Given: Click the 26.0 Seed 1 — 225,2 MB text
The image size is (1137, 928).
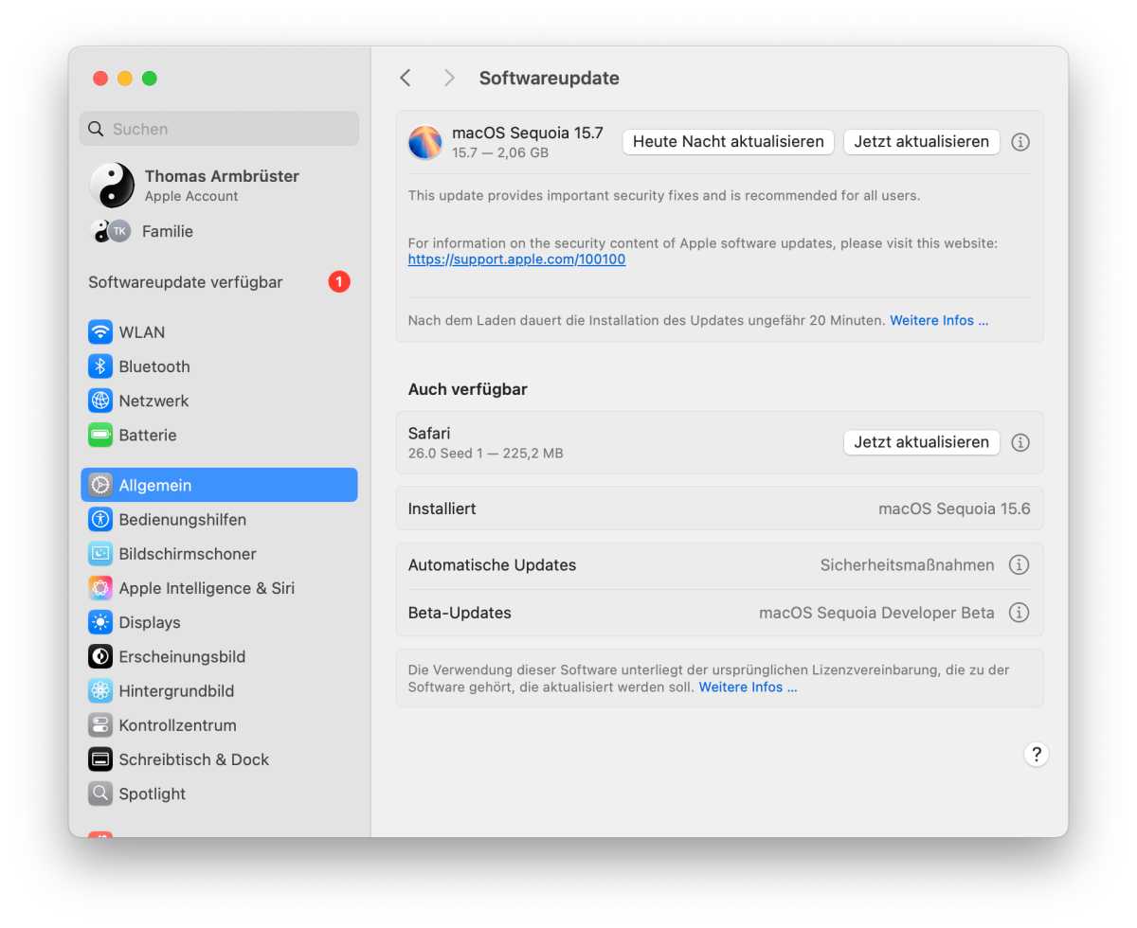Looking at the screenshot, I should pyautogui.click(x=485, y=454).
